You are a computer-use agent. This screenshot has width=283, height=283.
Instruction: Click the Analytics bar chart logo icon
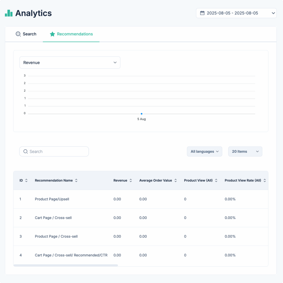pos(9,13)
